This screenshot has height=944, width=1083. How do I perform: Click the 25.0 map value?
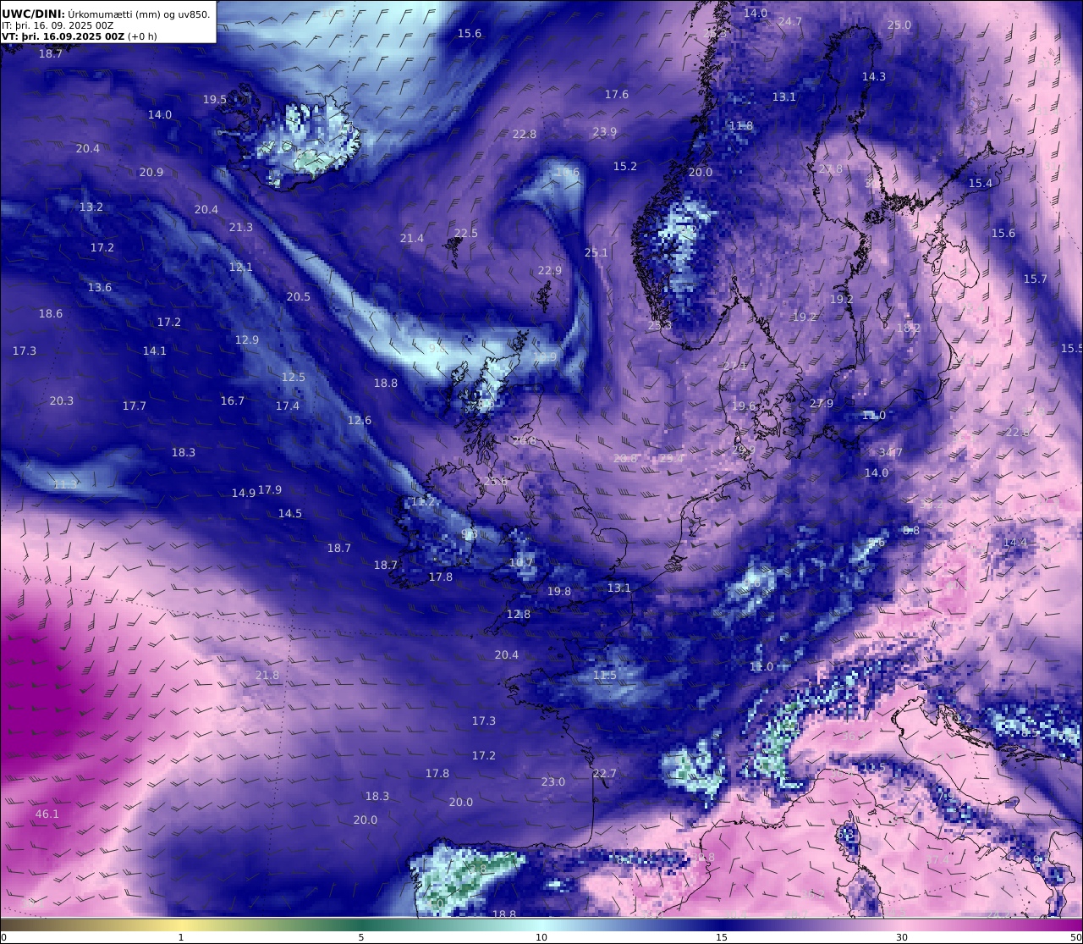[899, 25]
